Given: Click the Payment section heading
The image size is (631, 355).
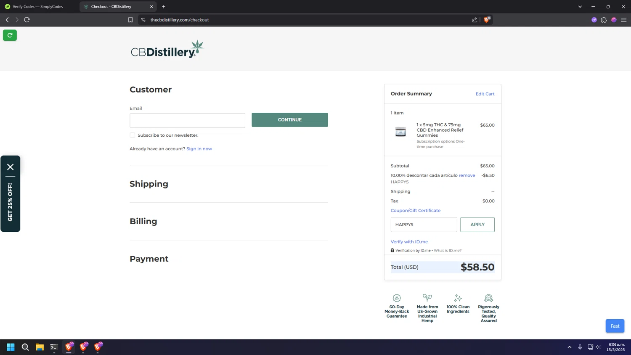Looking at the screenshot, I should [x=149, y=259].
